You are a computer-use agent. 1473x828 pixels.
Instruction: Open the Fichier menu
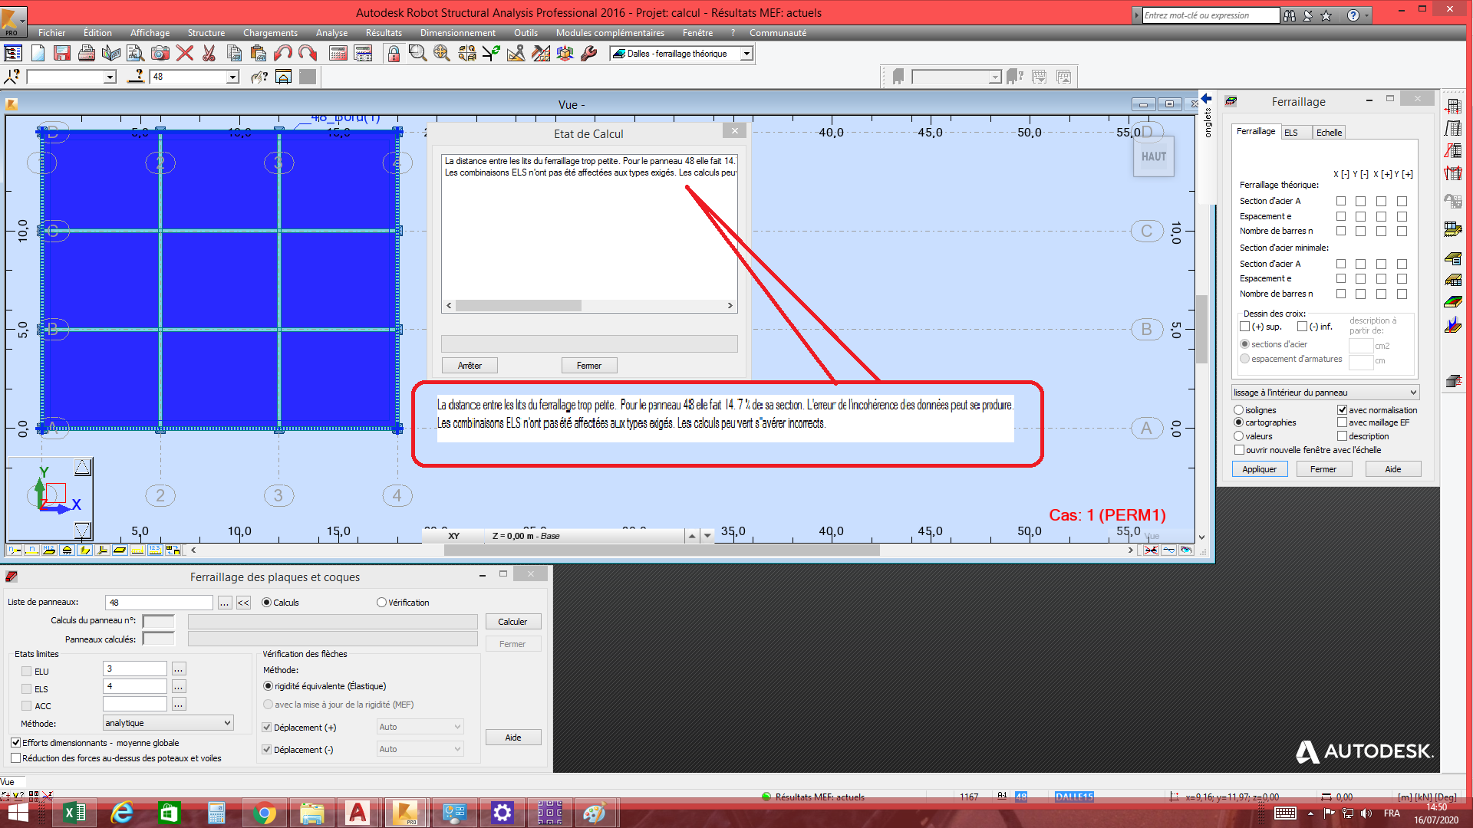point(51,33)
